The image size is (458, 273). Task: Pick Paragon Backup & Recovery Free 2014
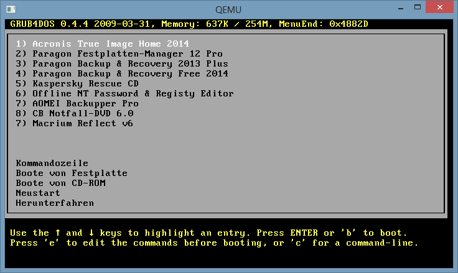point(122,73)
